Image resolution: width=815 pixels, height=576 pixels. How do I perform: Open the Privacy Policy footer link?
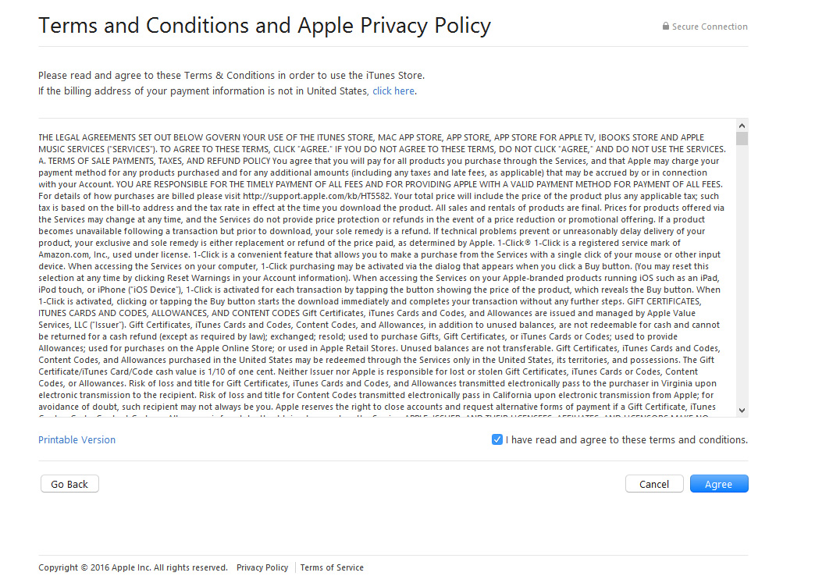tap(262, 567)
